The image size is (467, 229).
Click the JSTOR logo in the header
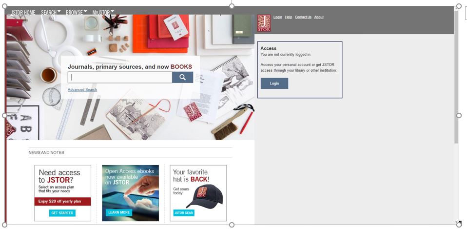click(264, 23)
